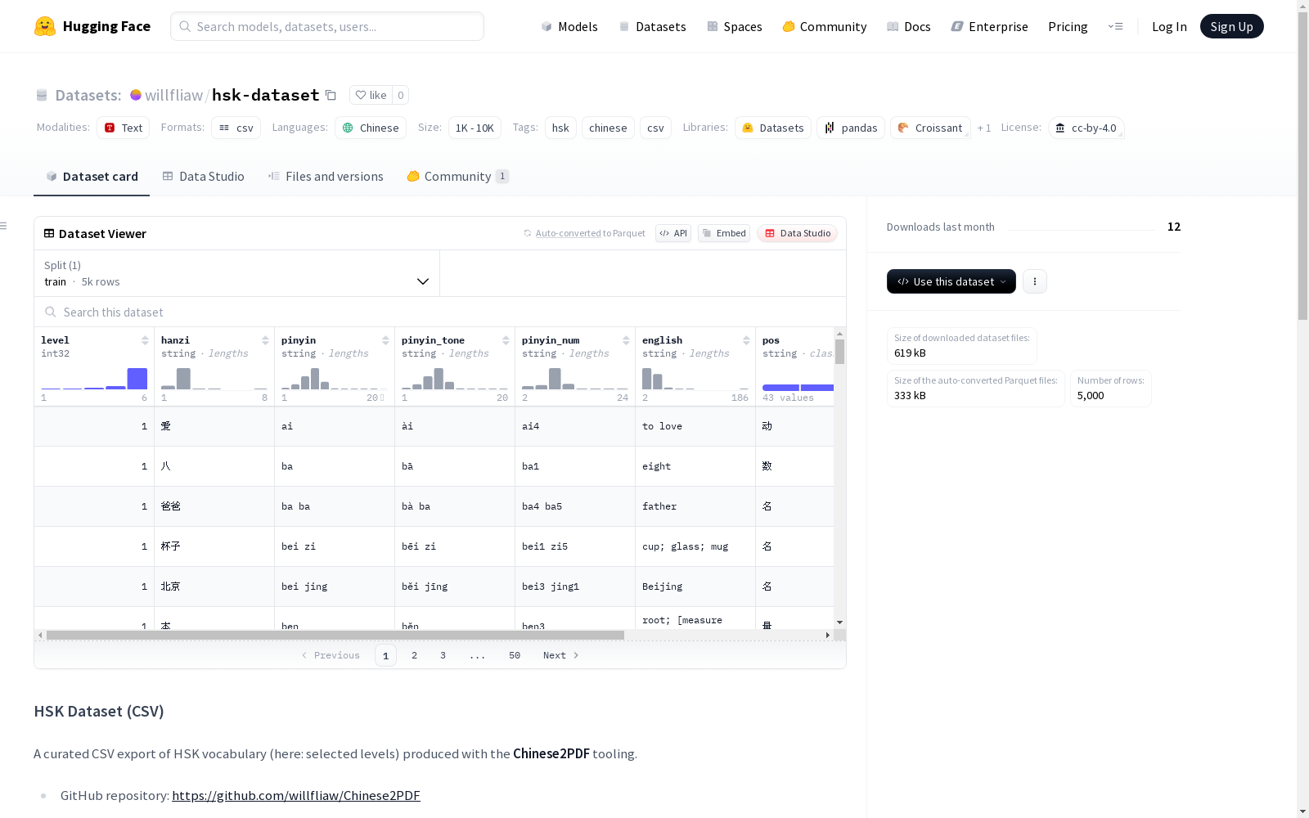Screen dimensions: 1309x818
Task: Click the pandas library tag
Action: pyautogui.click(x=851, y=128)
